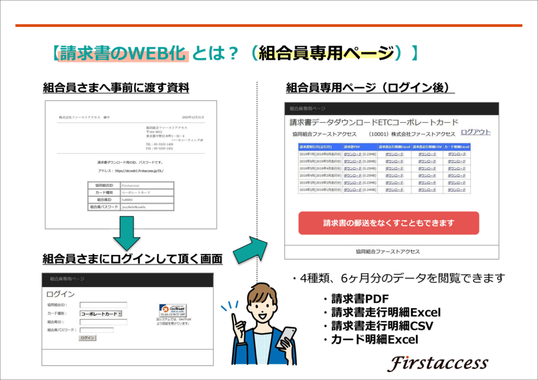The width and height of the screenshot is (538, 380).
Task: Download 請求書走行明細Excel for 2019年3月 row
Action: tap(394, 183)
